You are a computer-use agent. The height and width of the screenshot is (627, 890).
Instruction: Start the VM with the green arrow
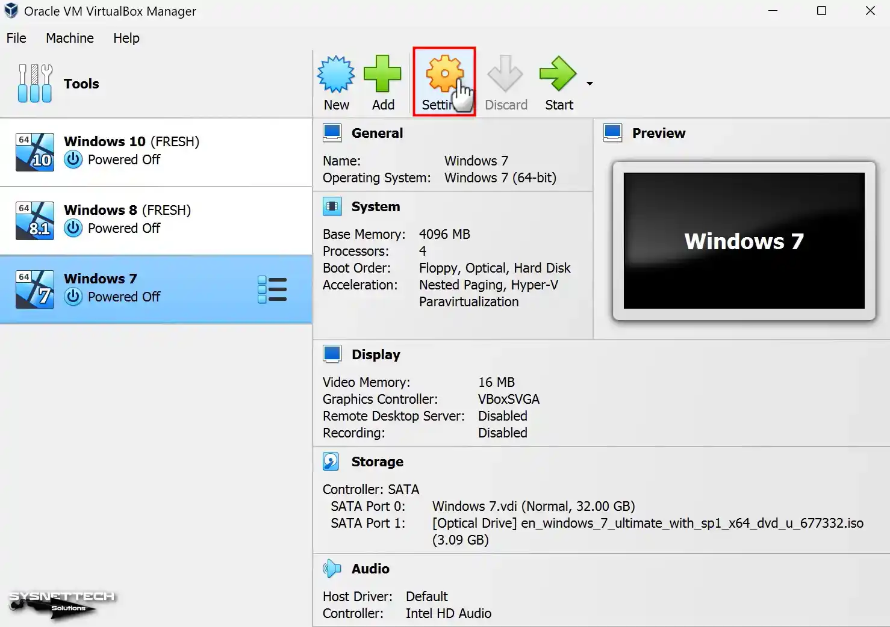tap(558, 74)
